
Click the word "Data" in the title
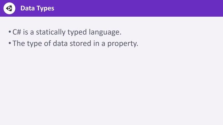click(x=28, y=8)
